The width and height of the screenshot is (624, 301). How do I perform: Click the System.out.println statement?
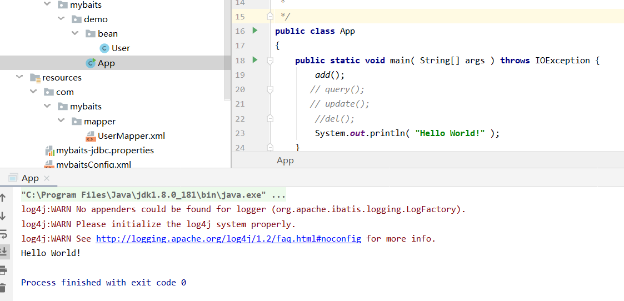pos(407,133)
